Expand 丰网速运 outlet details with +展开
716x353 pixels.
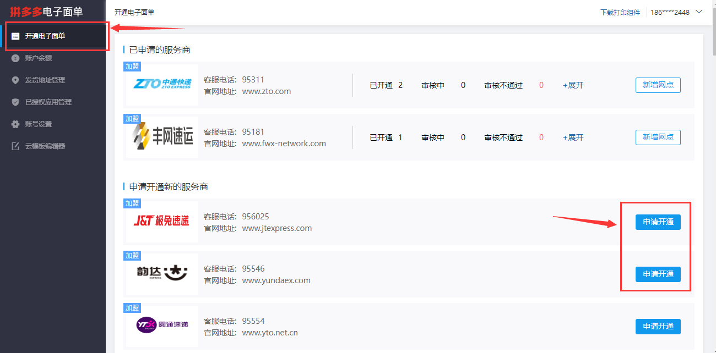pyautogui.click(x=573, y=137)
